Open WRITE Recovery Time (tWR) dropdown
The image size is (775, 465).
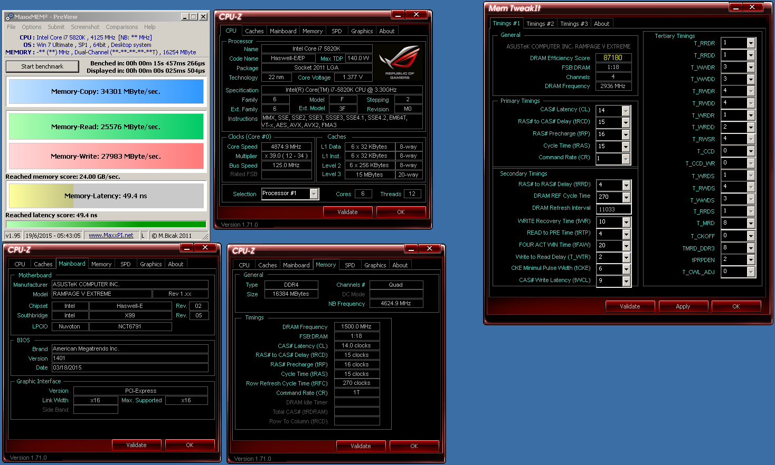click(626, 222)
